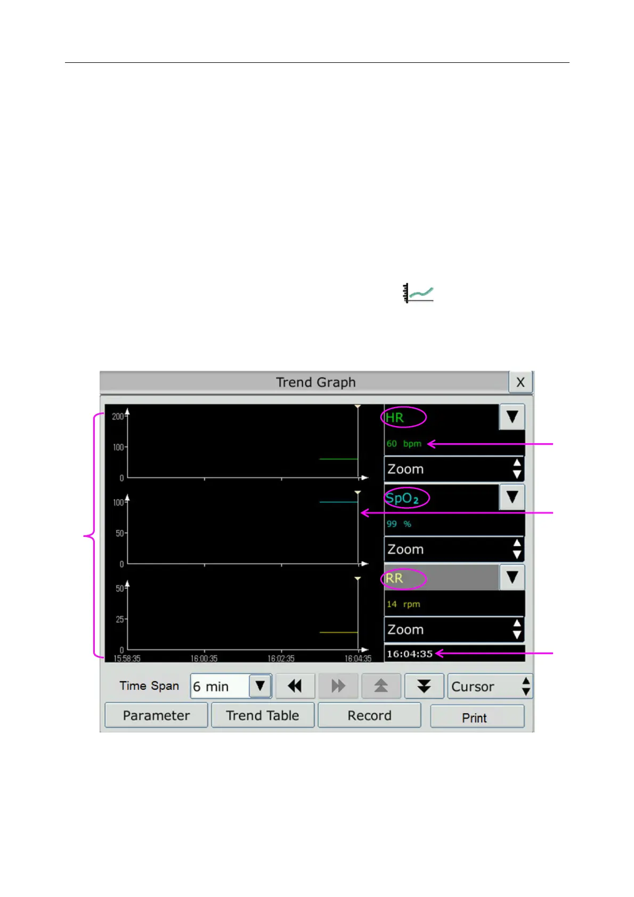Click the cyan SpO2 trend line

point(338,502)
